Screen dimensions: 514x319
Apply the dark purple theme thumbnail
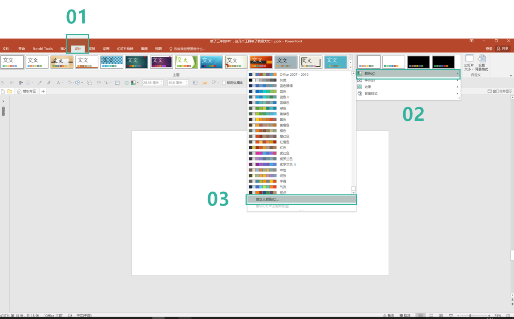pos(161,62)
